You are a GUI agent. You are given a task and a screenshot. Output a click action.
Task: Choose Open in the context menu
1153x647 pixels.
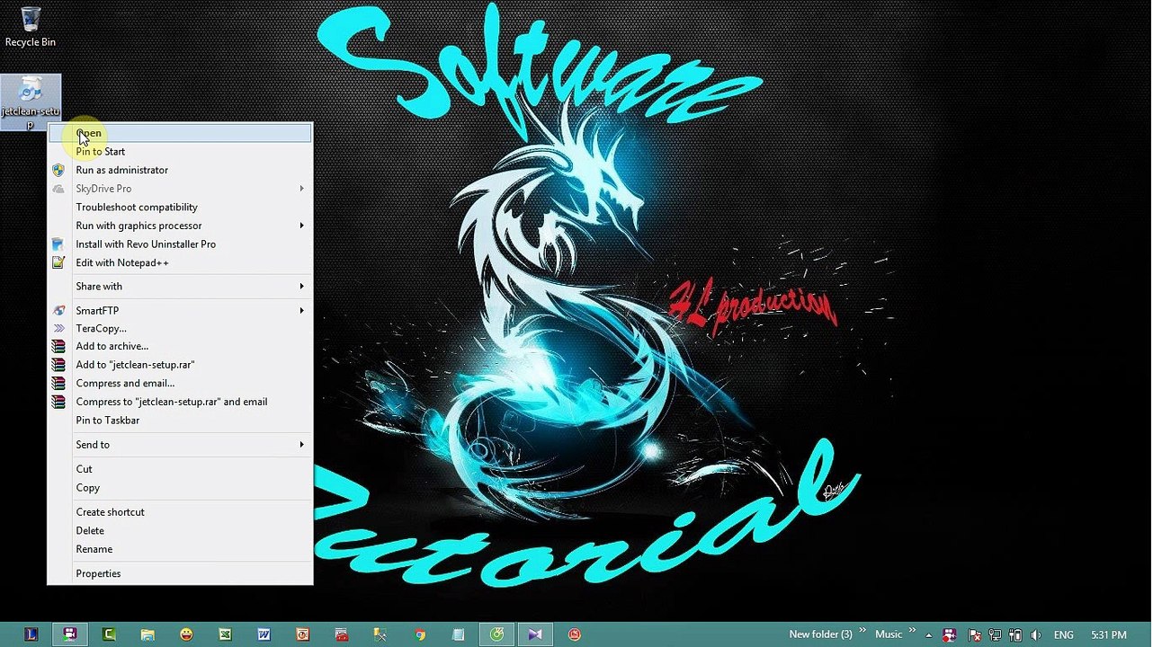pos(180,133)
